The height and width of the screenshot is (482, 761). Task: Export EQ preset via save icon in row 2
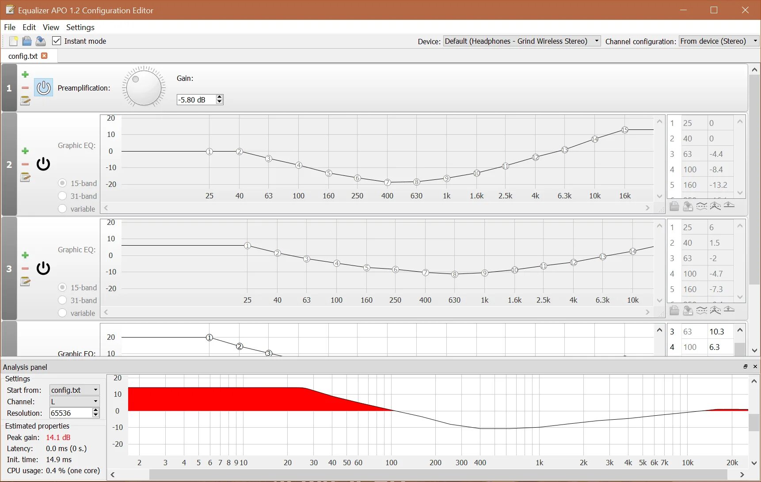tap(688, 206)
